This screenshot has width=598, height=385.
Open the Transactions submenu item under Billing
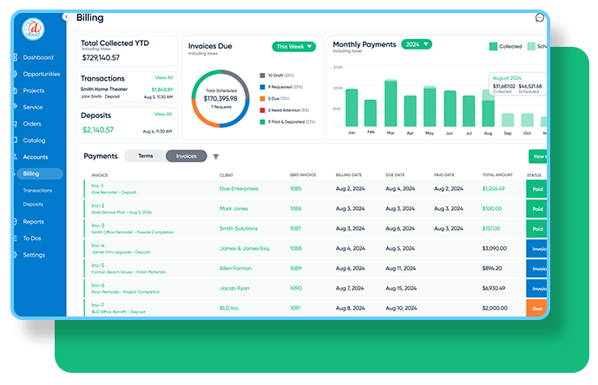[37, 190]
